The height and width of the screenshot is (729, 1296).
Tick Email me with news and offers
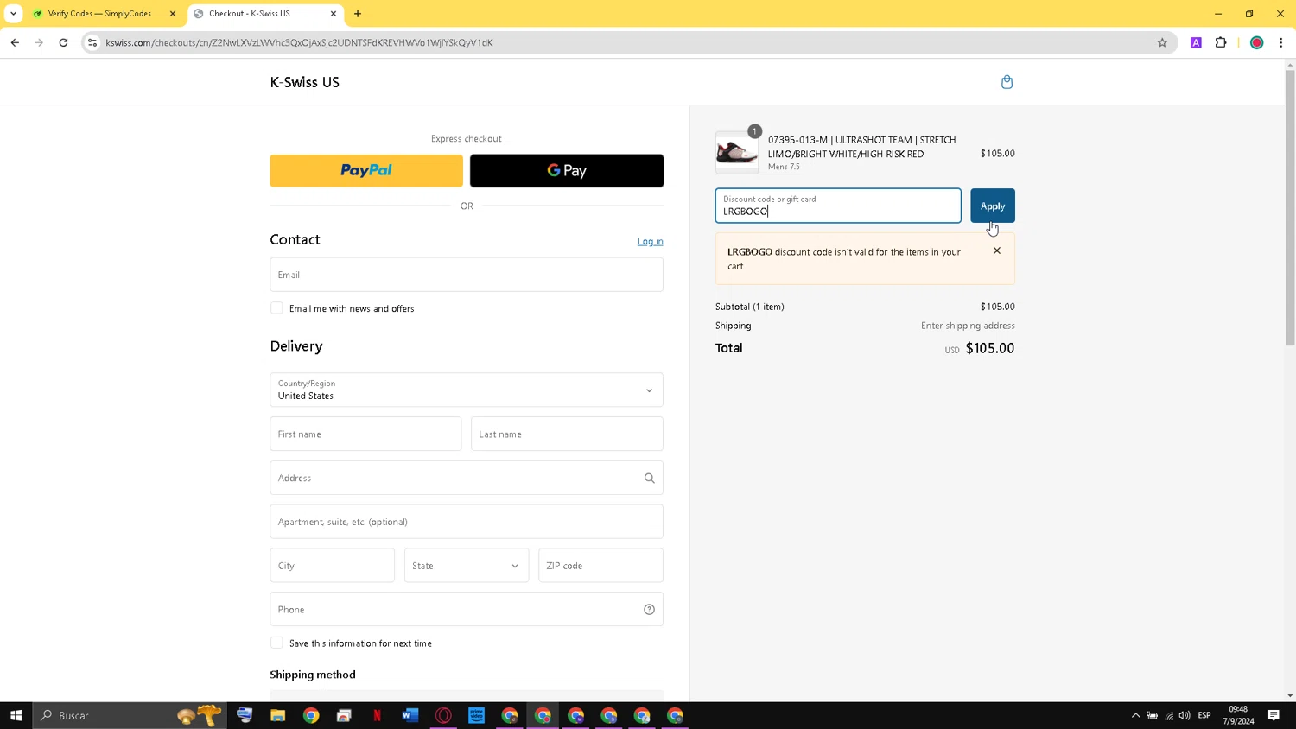(276, 308)
